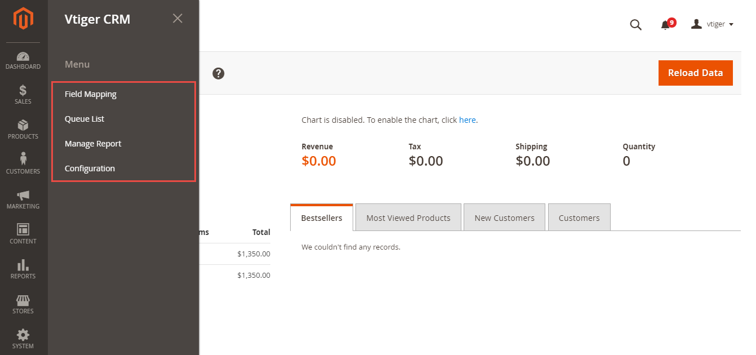756x355 pixels.
Task: Open the Content layout icon
Action: (x=23, y=230)
